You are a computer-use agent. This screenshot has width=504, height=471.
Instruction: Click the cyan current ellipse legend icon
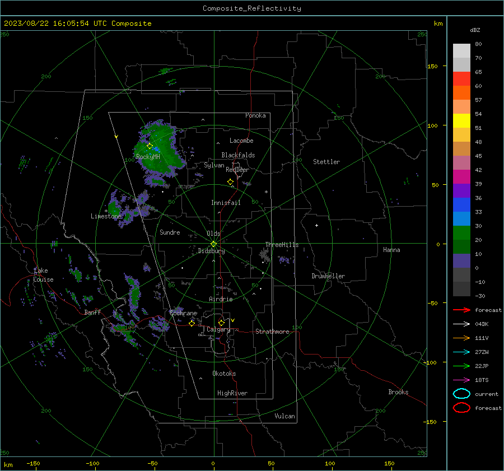[x=461, y=394]
